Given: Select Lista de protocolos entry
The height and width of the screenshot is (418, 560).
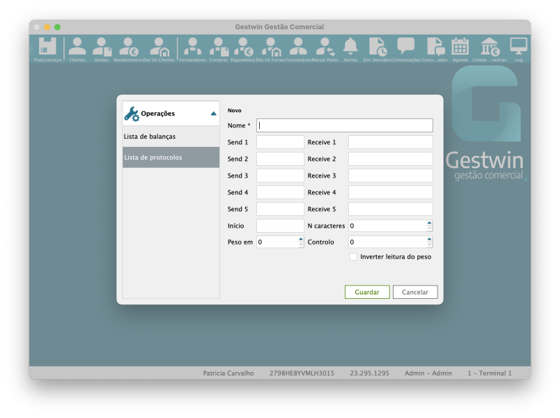Looking at the screenshot, I should [171, 157].
